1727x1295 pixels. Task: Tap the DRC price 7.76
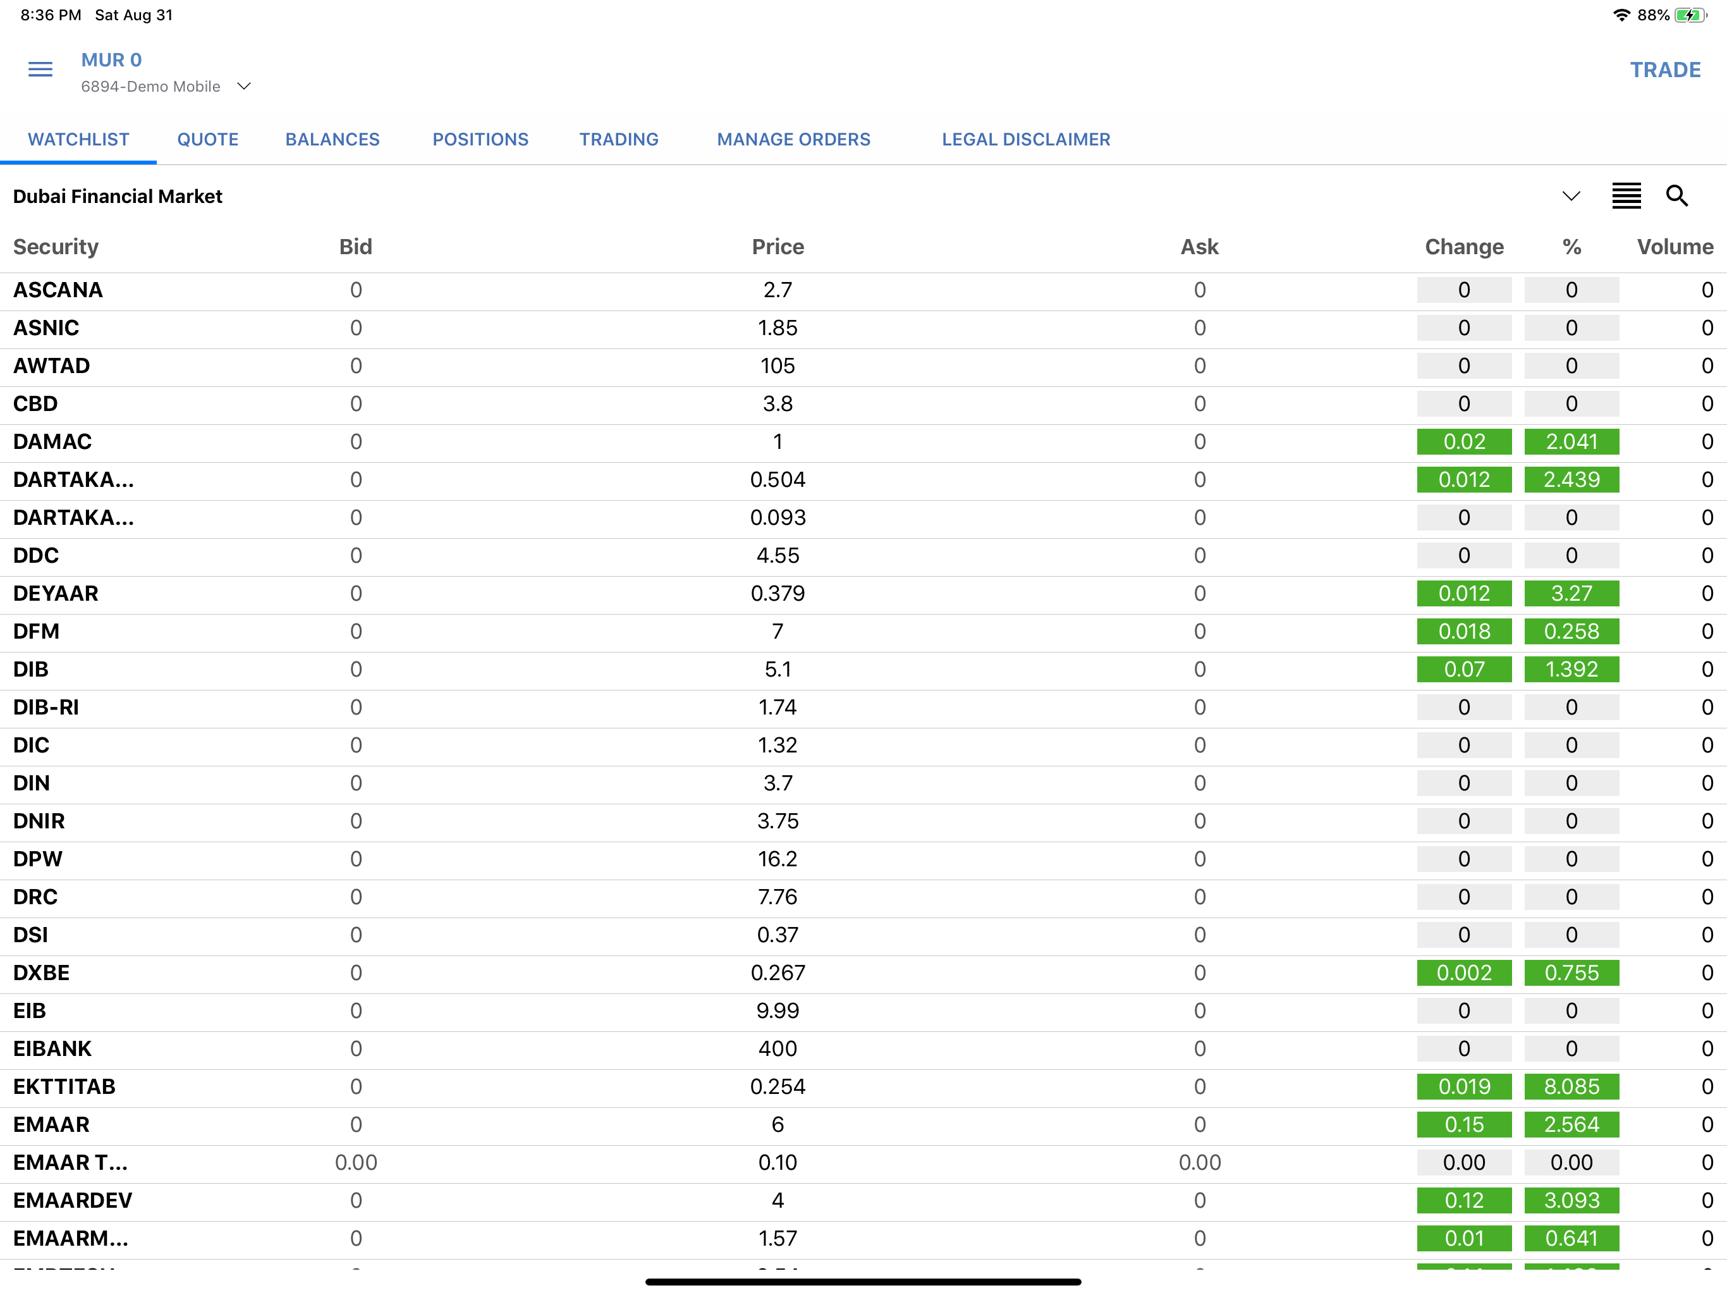pyautogui.click(x=778, y=897)
